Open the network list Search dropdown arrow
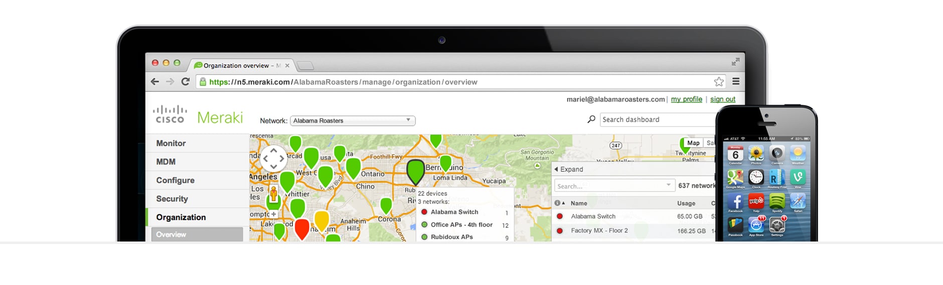Screen dimensions: 943x285 click(668, 185)
